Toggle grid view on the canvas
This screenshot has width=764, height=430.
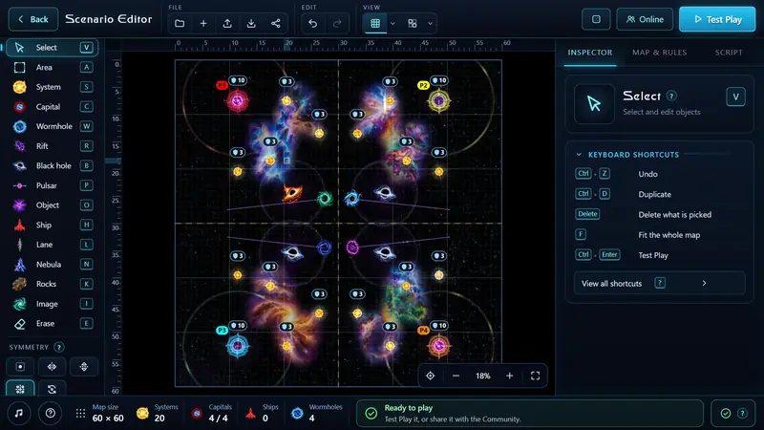tap(375, 23)
